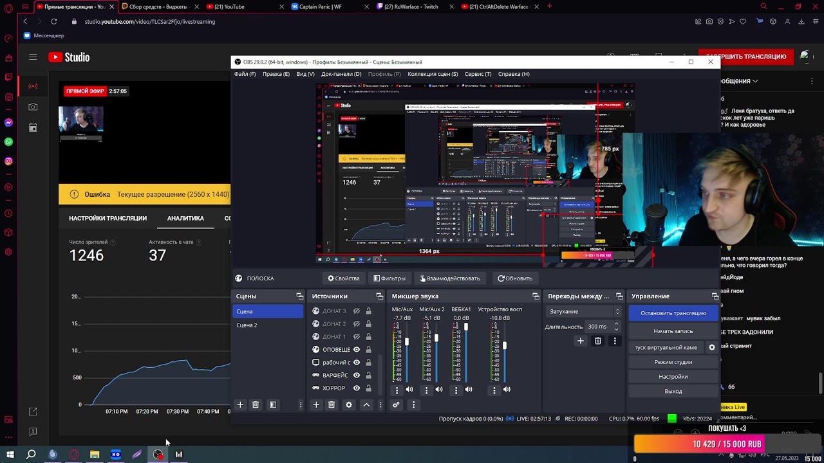Screen dimensions: 824x463
Task: Open Mic/Aux channel options dots
Action: 397,390
